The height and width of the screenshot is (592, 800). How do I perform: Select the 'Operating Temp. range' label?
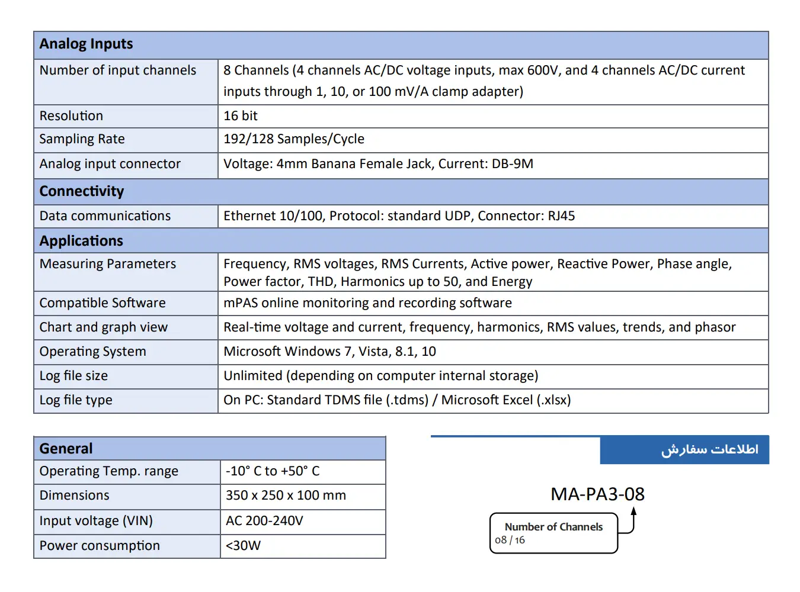point(109,471)
